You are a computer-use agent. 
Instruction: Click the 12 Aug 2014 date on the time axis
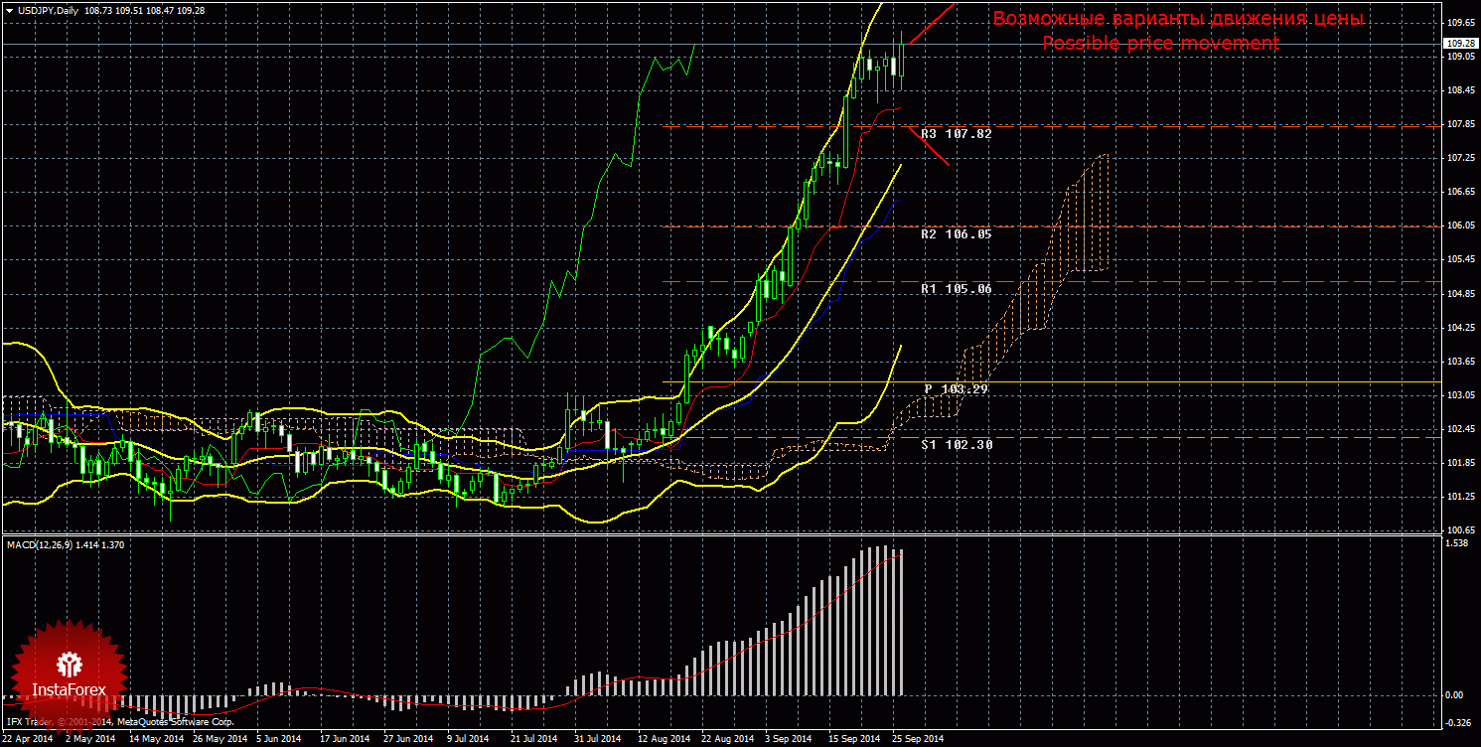[x=664, y=739]
